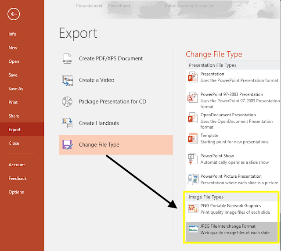This screenshot has width=281, height=251.
Task: Open the Feedback page
Action: tap(18, 178)
